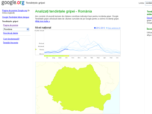
Task: Open the România country dropdown
Action: [16, 29]
